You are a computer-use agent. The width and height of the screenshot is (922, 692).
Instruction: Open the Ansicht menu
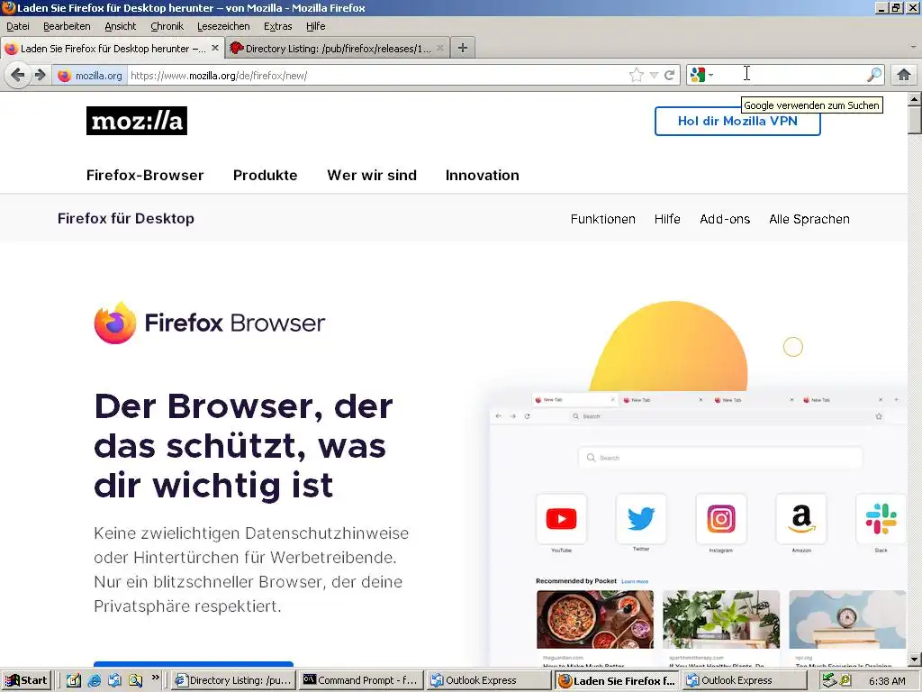pyautogui.click(x=120, y=26)
